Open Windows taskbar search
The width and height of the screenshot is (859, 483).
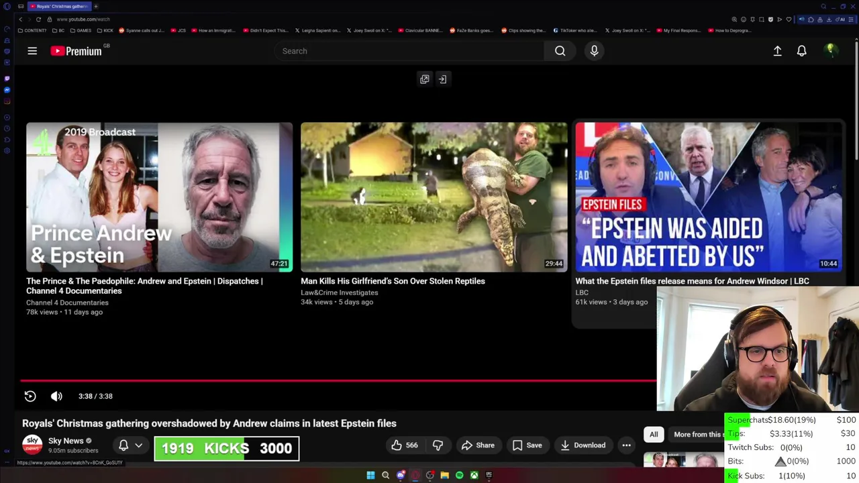click(x=385, y=476)
